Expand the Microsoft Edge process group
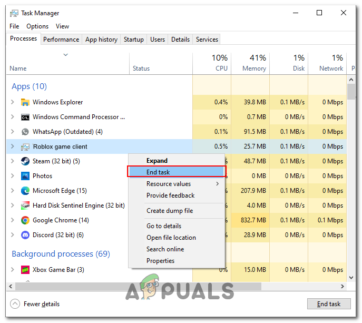Image resolution: width=362 pixels, height=323 pixels. click(13, 191)
